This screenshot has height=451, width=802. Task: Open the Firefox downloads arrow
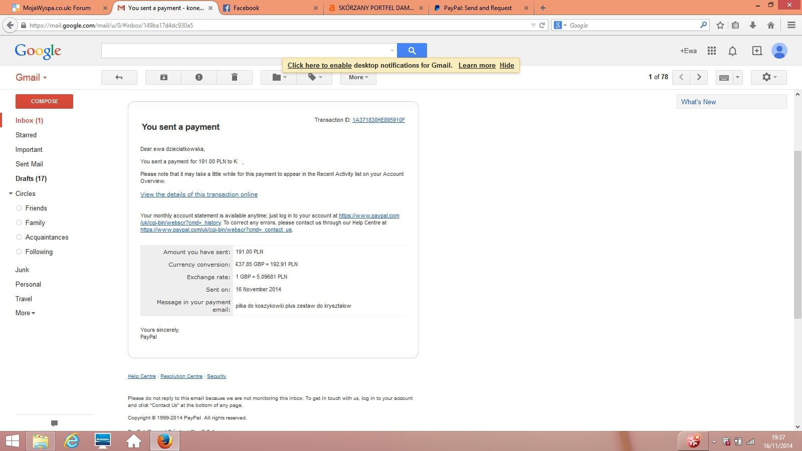pyautogui.click(x=753, y=25)
